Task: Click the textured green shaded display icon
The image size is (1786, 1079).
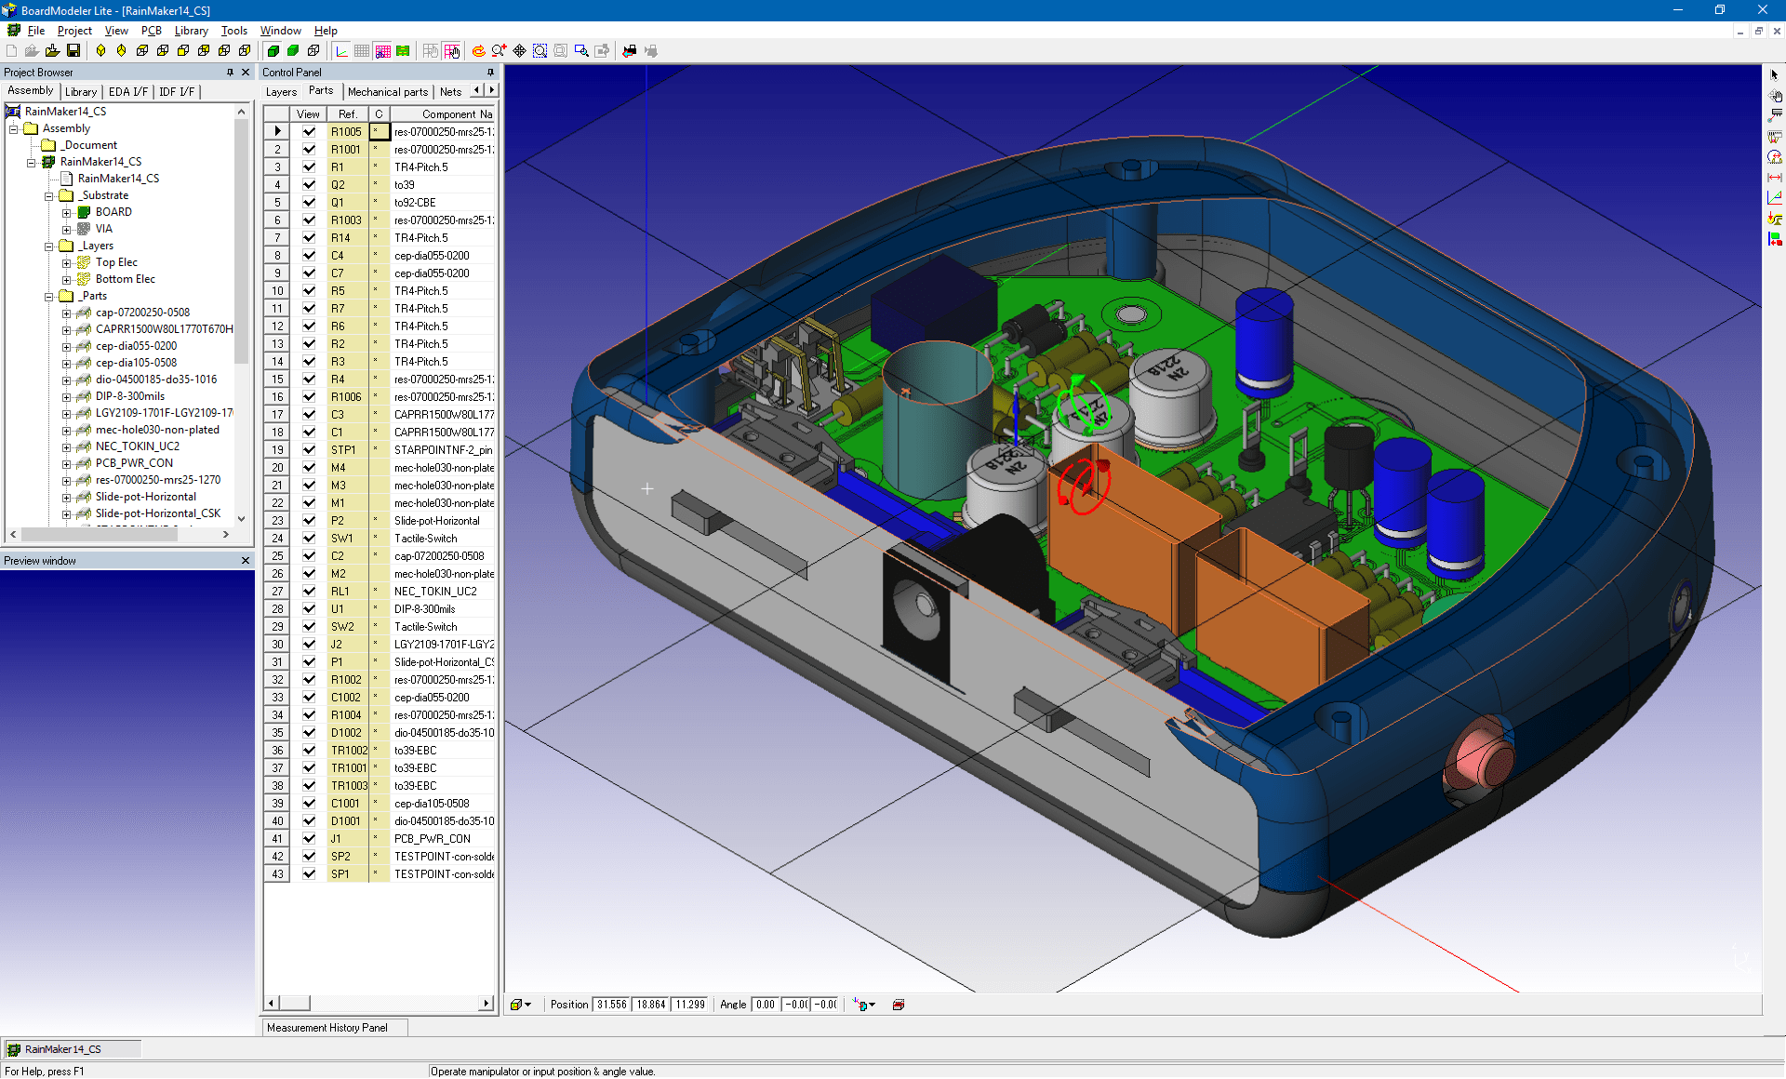Action: pyautogui.click(x=293, y=51)
